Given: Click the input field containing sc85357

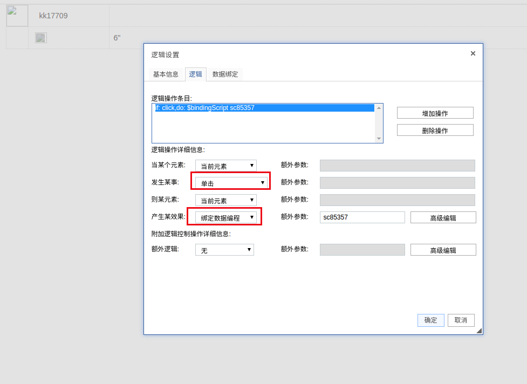Looking at the screenshot, I should [x=362, y=217].
